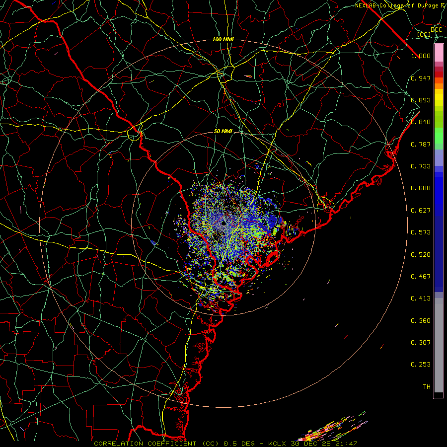The width and height of the screenshot is (447, 447).
Task: Select the 1.000 value on the color scale
Action: [421, 56]
